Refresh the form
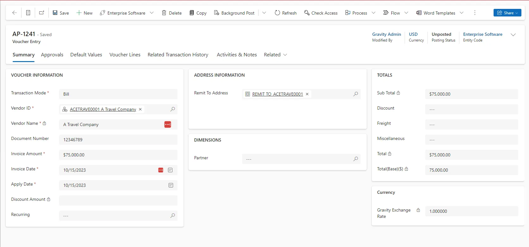This screenshot has height=247, width=529. tap(286, 13)
